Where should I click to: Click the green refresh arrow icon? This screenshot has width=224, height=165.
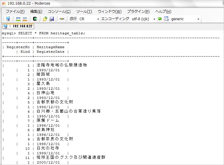[159, 19]
